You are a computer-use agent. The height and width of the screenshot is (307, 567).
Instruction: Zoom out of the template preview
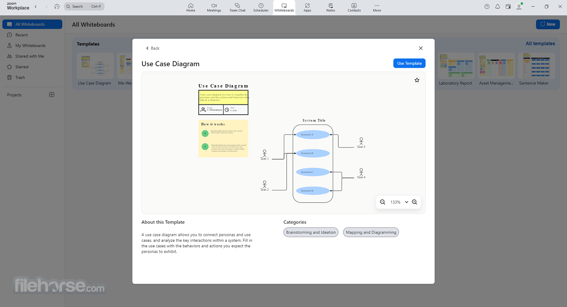pos(383,202)
